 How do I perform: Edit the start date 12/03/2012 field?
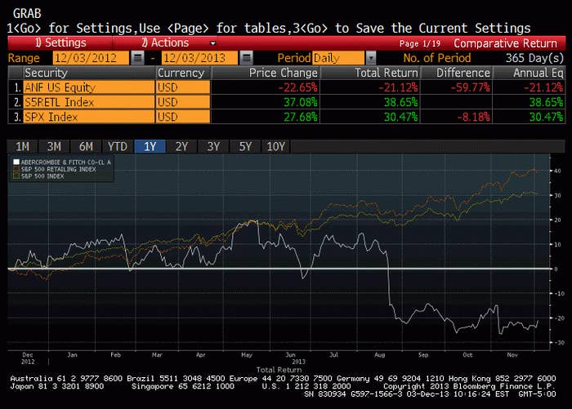(91, 58)
